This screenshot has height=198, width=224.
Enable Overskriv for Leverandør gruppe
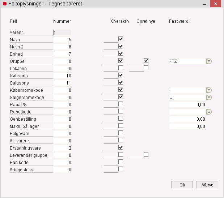121,155
